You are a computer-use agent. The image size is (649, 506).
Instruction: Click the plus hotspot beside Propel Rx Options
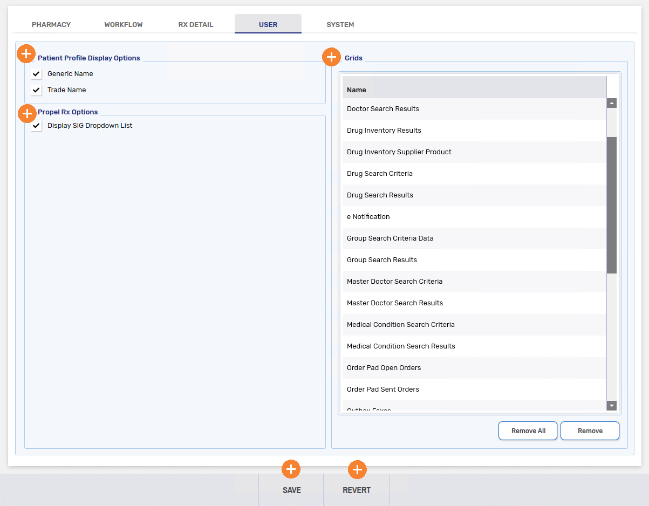pos(27,114)
